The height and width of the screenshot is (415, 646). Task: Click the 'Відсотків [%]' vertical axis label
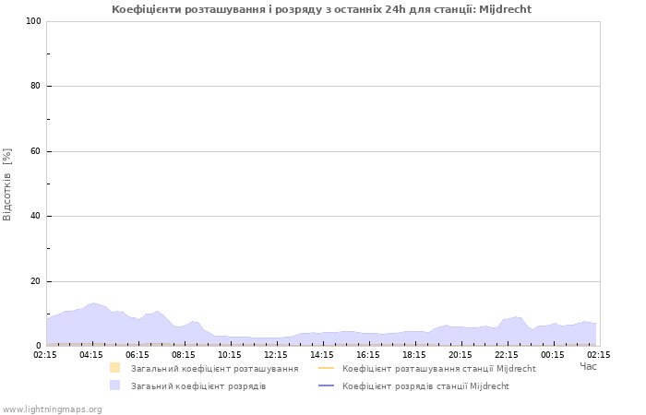pyautogui.click(x=7, y=184)
